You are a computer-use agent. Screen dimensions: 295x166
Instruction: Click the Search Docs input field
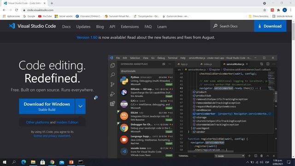coord(232,26)
